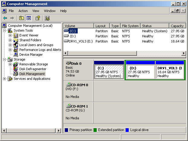Click the DRV1_VOL3 (E:) drive icon
This screenshot has width=188, height=141.
(66, 41)
